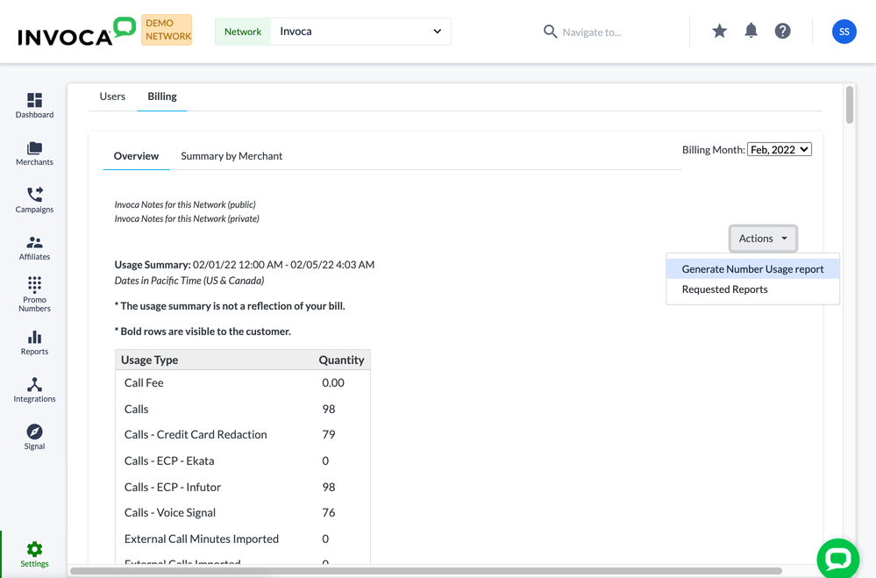View notifications via the bell icon

[x=751, y=32]
